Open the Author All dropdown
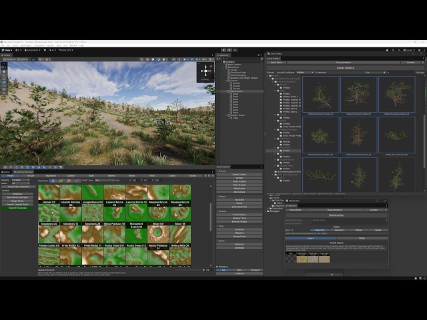 tap(21, 183)
